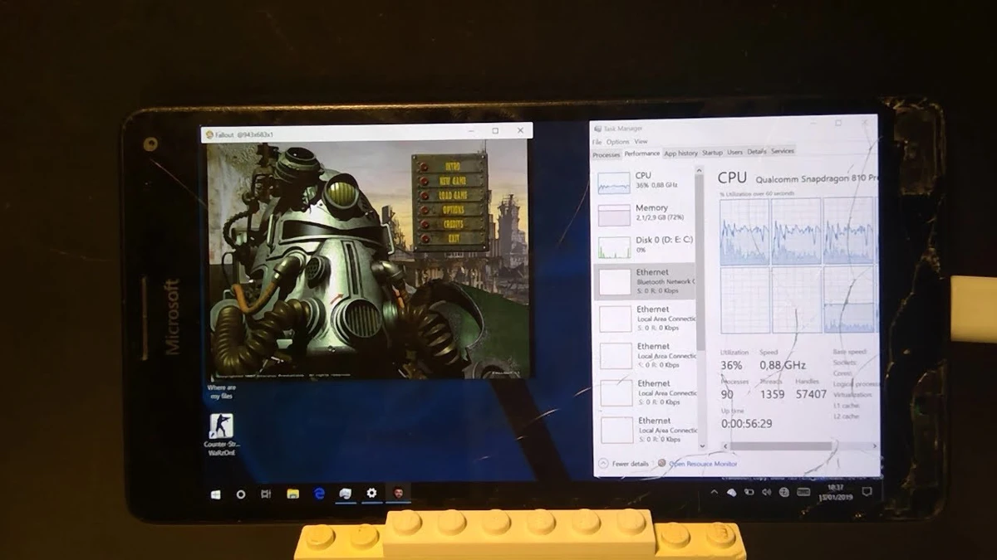Viewport: 997px width, 560px height.
Task: Click the Cortana search icon
Action: [x=242, y=492]
